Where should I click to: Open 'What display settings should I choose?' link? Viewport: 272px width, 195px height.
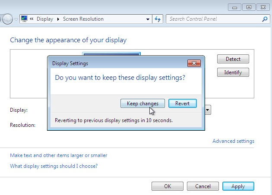pos(54,166)
